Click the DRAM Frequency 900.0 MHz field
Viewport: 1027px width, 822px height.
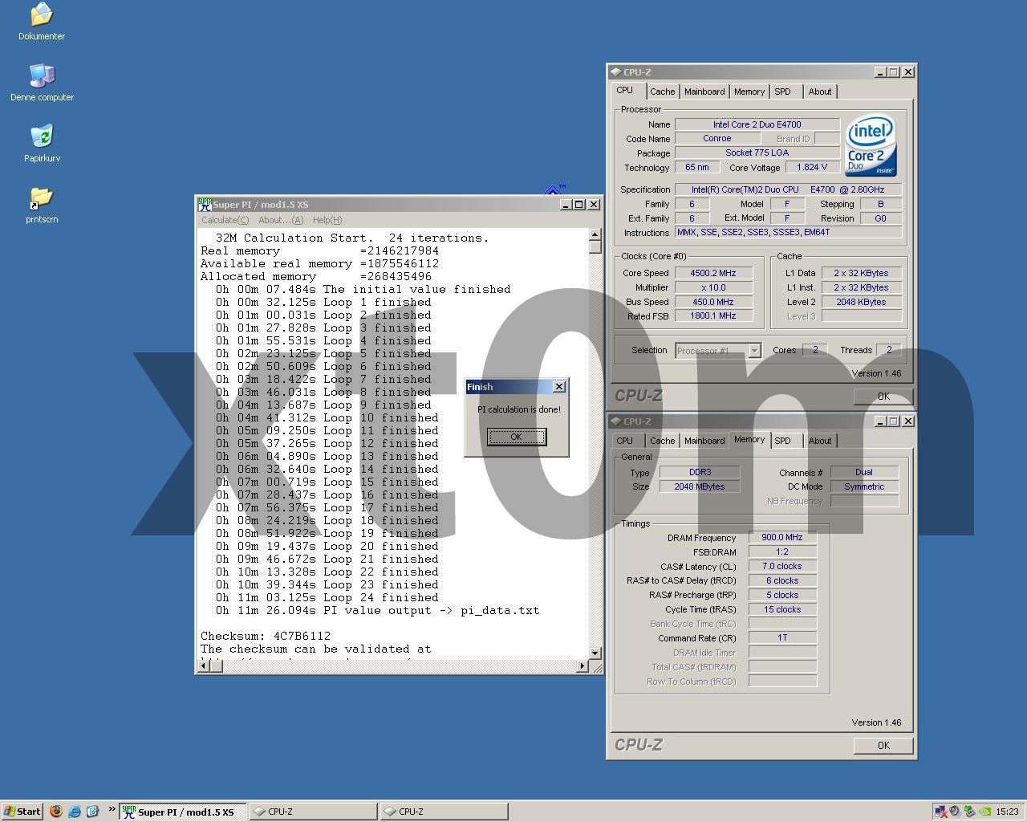coord(782,538)
